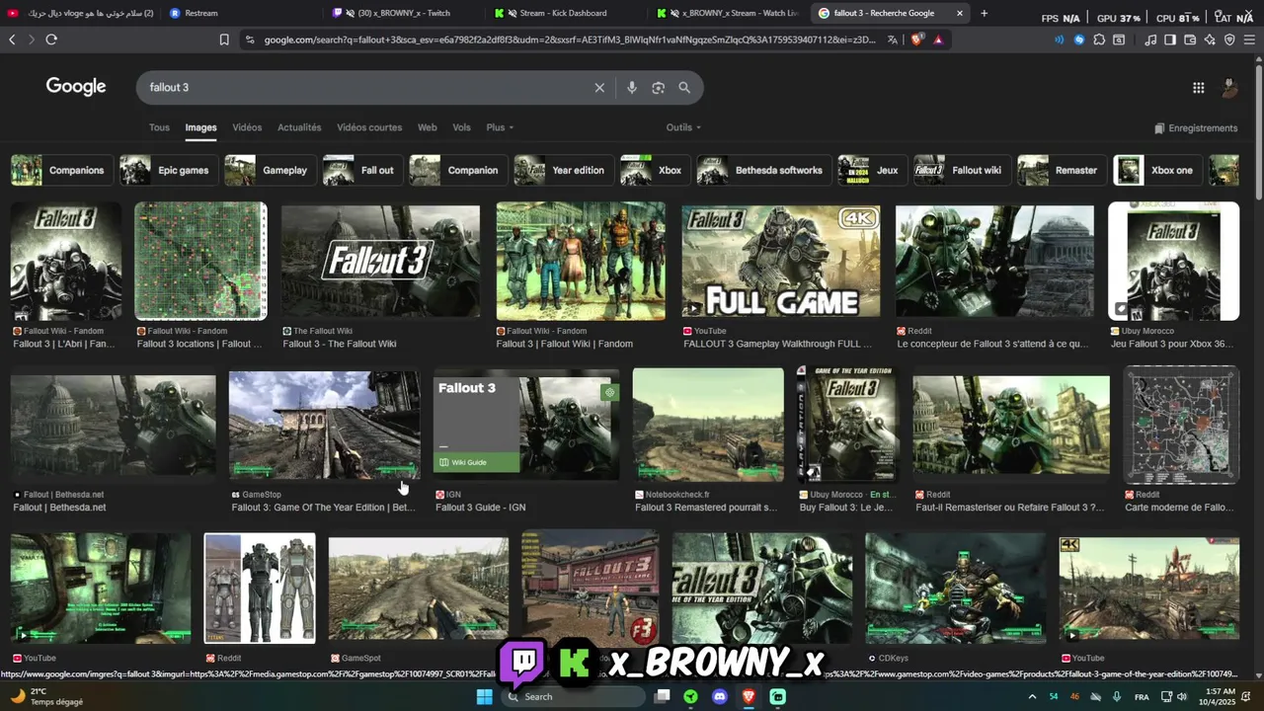Open Leo AI sparkle icon
Screen dimensions: 1264x711
pyautogui.click(x=1210, y=39)
